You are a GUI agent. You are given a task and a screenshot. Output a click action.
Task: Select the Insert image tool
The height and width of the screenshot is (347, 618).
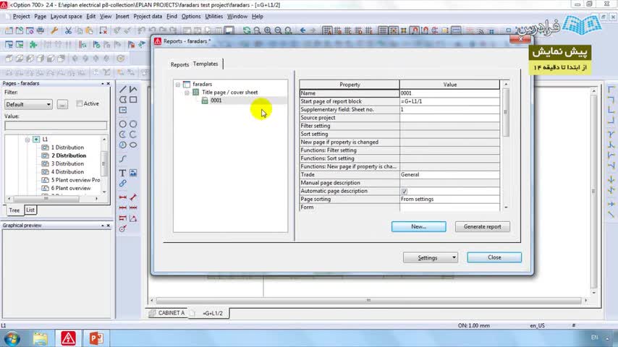click(133, 173)
